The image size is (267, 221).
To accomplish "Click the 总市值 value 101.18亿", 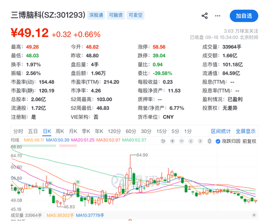I will click(233, 65).
